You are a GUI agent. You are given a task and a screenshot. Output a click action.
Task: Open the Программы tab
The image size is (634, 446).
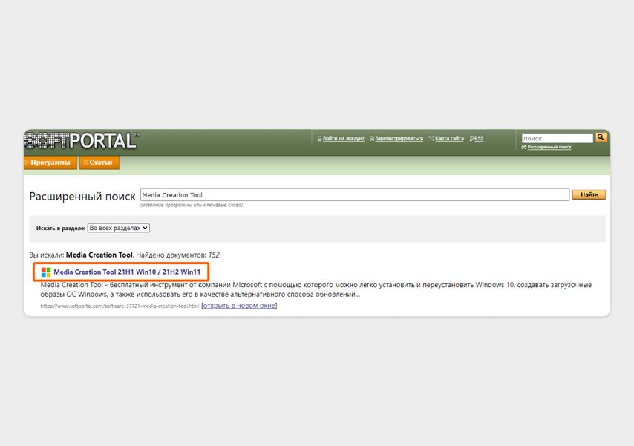pos(50,163)
